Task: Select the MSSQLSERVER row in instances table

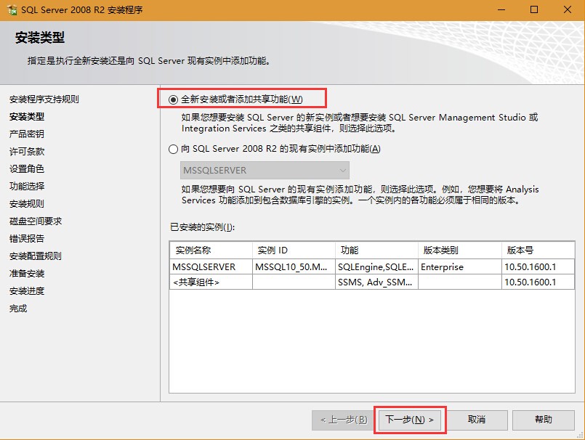Action: tap(203, 267)
